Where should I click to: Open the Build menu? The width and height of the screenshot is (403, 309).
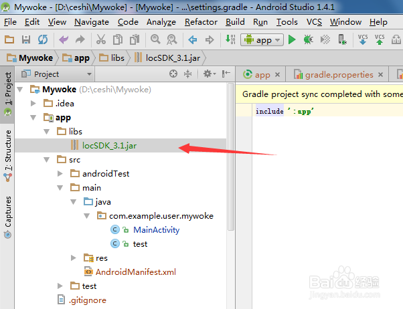click(235, 22)
